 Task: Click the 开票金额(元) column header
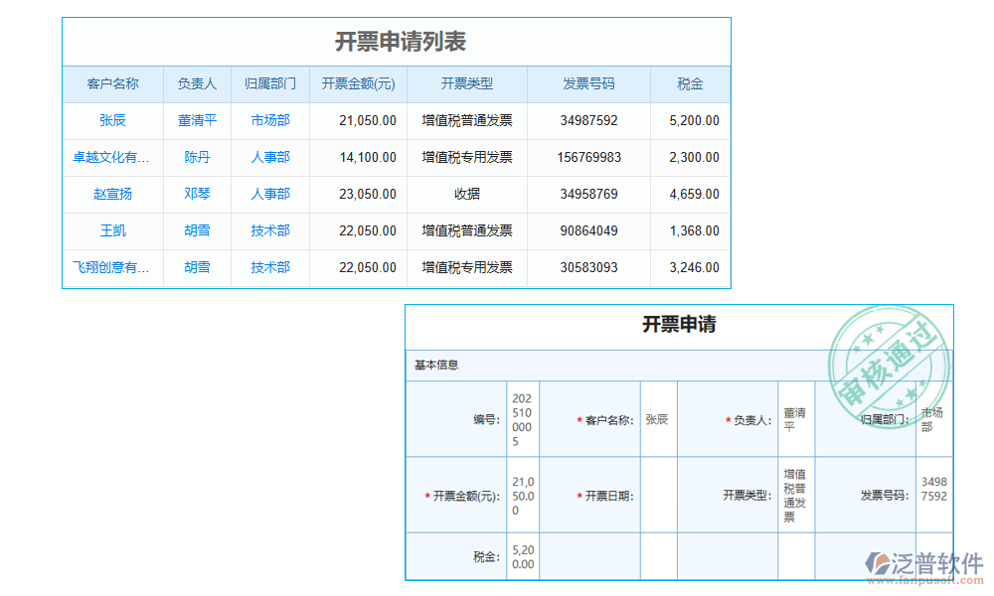click(358, 84)
